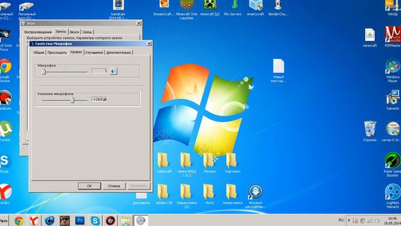Select the Minecraft Only Launcher icon
This screenshot has width=401, height=226.
coord(187,10)
